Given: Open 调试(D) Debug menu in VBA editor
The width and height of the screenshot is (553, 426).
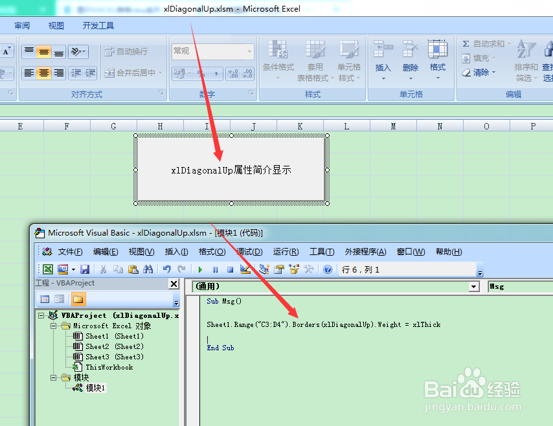Looking at the screenshot, I should tap(249, 252).
